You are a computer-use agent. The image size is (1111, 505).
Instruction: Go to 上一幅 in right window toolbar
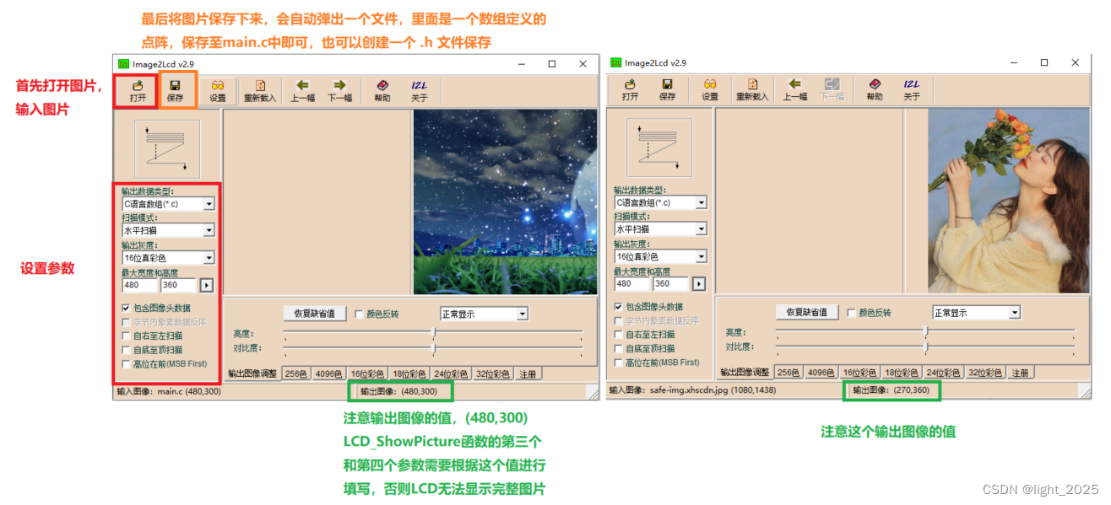coord(795,89)
